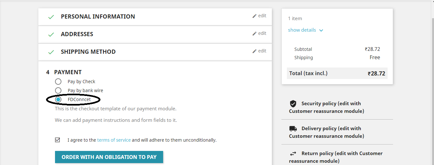Click the Security policy shield icon
The width and height of the screenshot is (434, 165).
tap(293, 104)
